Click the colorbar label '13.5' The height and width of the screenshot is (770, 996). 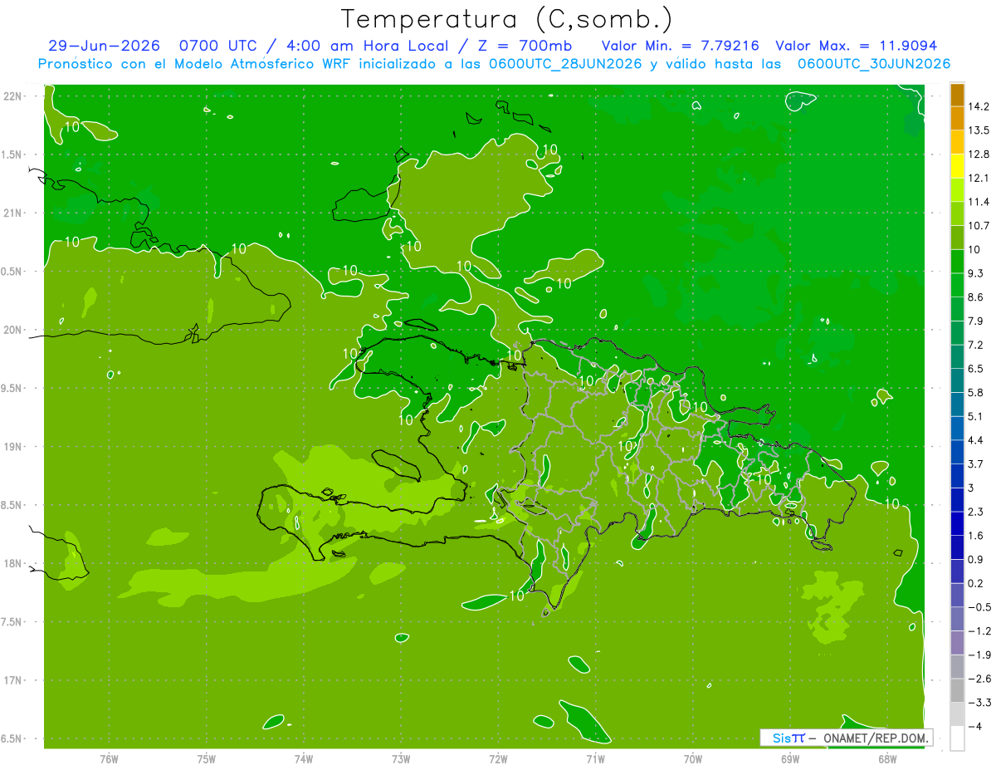979,130
